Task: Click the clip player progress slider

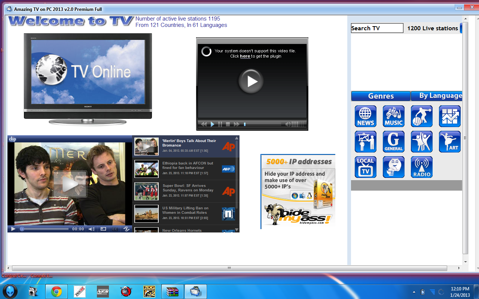Action: tap(44, 229)
